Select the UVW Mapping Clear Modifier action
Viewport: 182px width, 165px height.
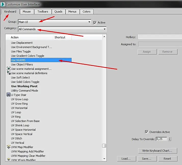pyautogui.click(x=28, y=156)
